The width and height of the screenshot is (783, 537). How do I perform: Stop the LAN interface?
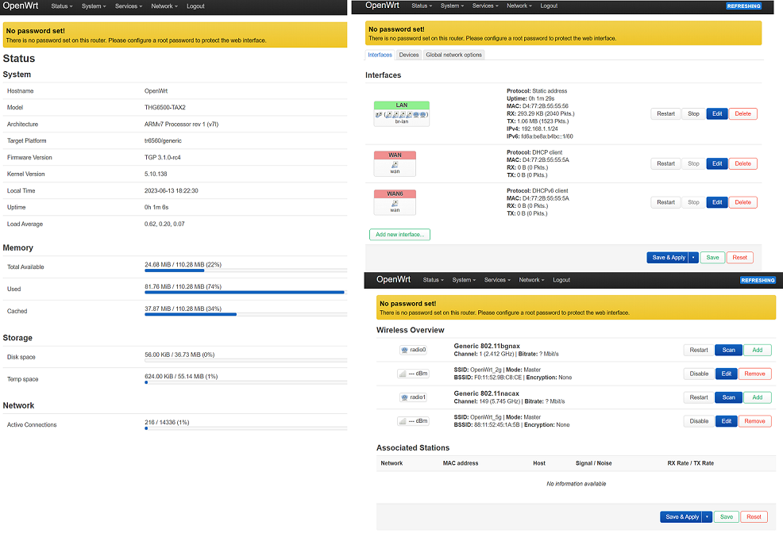(693, 113)
